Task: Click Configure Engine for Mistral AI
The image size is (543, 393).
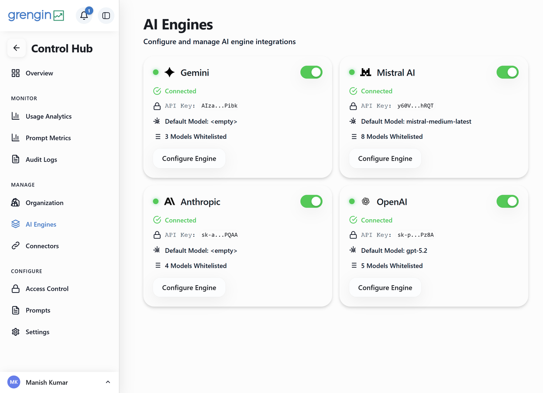Action: [385, 159]
